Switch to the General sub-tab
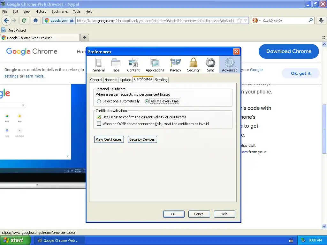 click(96, 80)
